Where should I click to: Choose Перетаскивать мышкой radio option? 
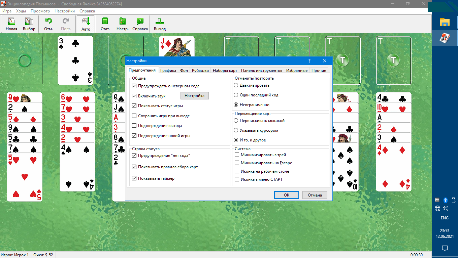pos(236,121)
